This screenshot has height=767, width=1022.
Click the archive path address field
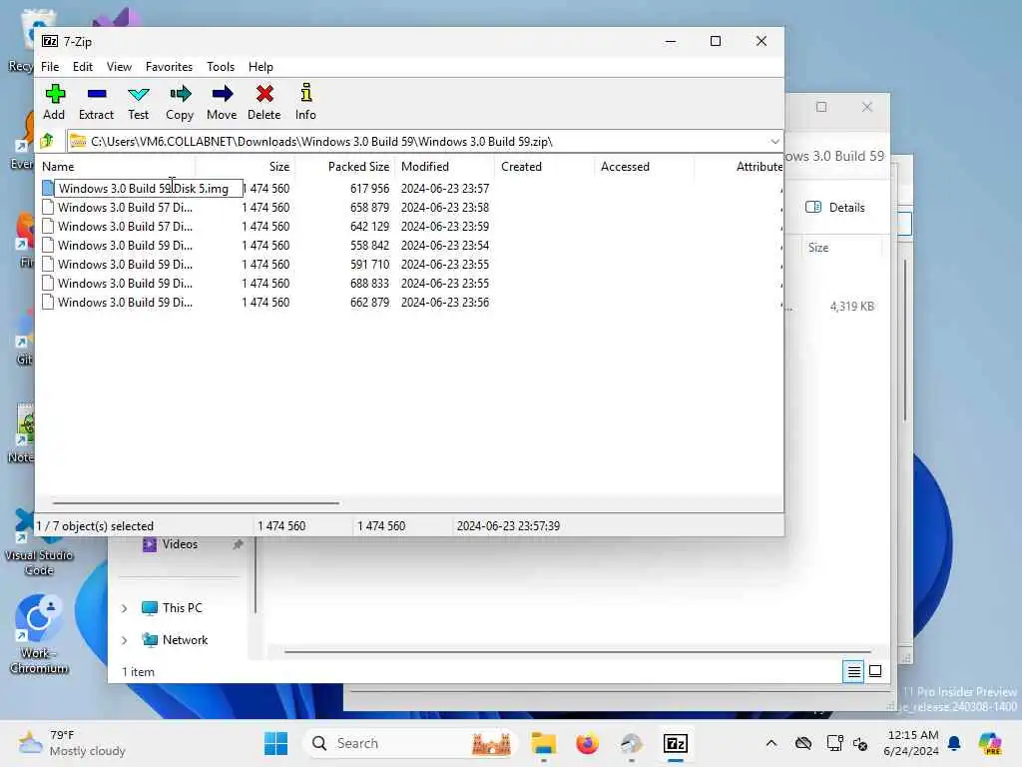(x=417, y=142)
